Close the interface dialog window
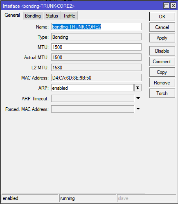Viewport: 178px width, 204px height. (x=173, y=6)
